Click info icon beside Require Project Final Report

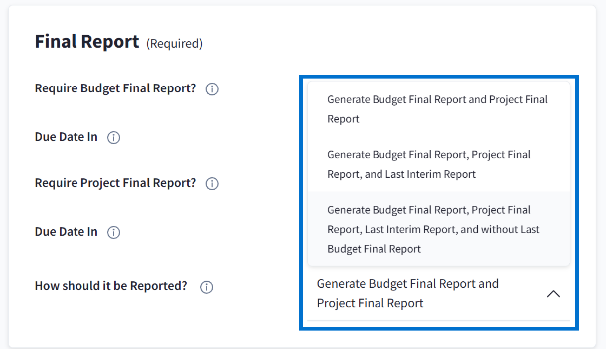tap(212, 184)
